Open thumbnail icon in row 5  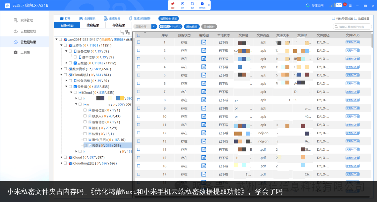(204, 75)
